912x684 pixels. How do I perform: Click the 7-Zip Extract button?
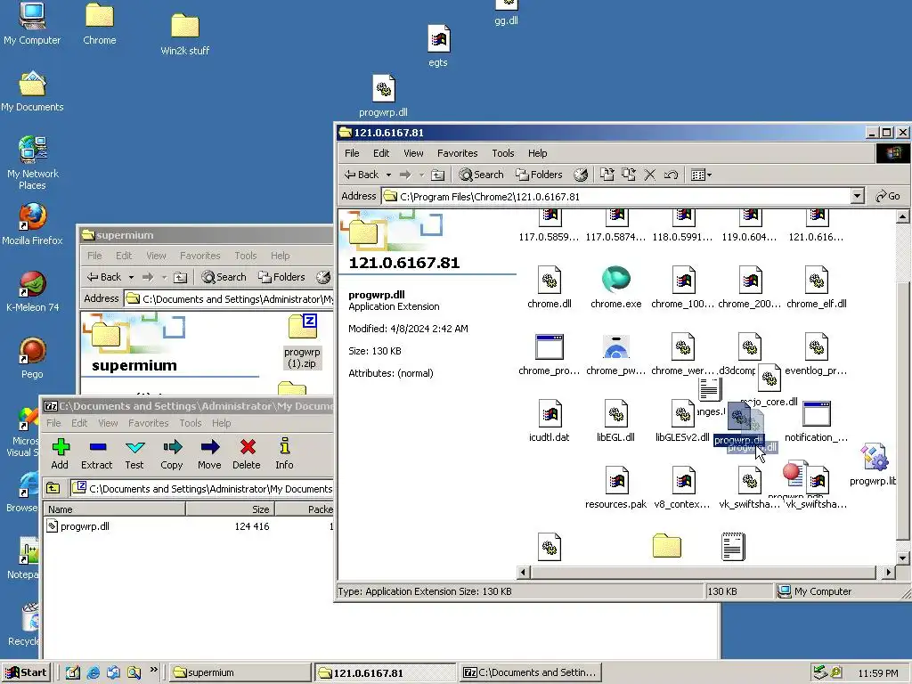(x=96, y=453)
